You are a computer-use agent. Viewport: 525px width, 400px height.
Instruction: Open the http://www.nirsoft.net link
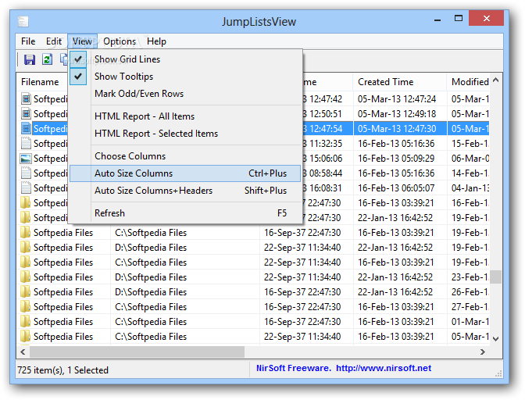tap(384, 368)
